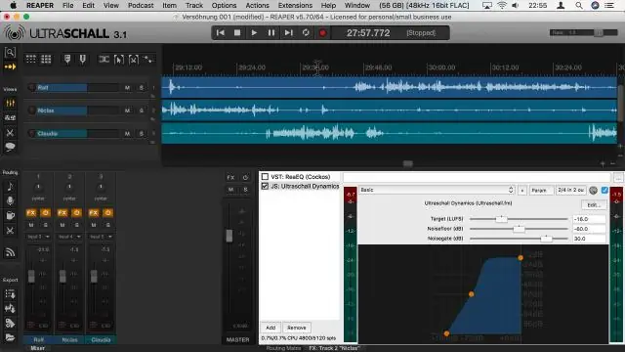
Task: Open Spotlight search in menu bar
Action: coord(579,5)
